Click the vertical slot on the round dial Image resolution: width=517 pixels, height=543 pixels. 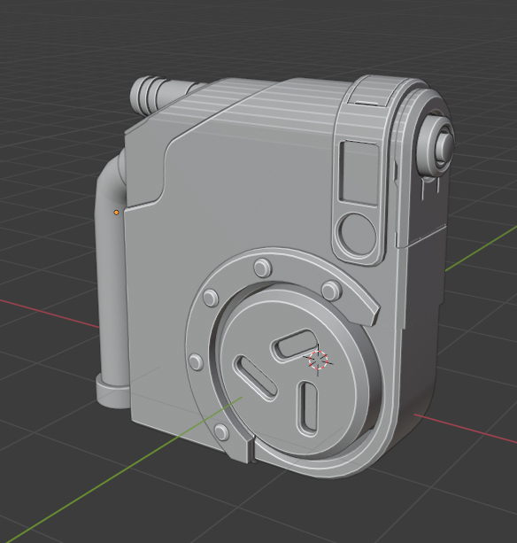pos(309,407)
